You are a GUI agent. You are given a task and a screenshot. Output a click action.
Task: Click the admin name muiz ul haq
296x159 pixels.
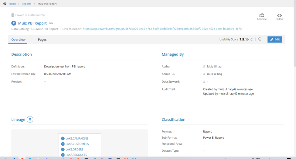[214, 74]
